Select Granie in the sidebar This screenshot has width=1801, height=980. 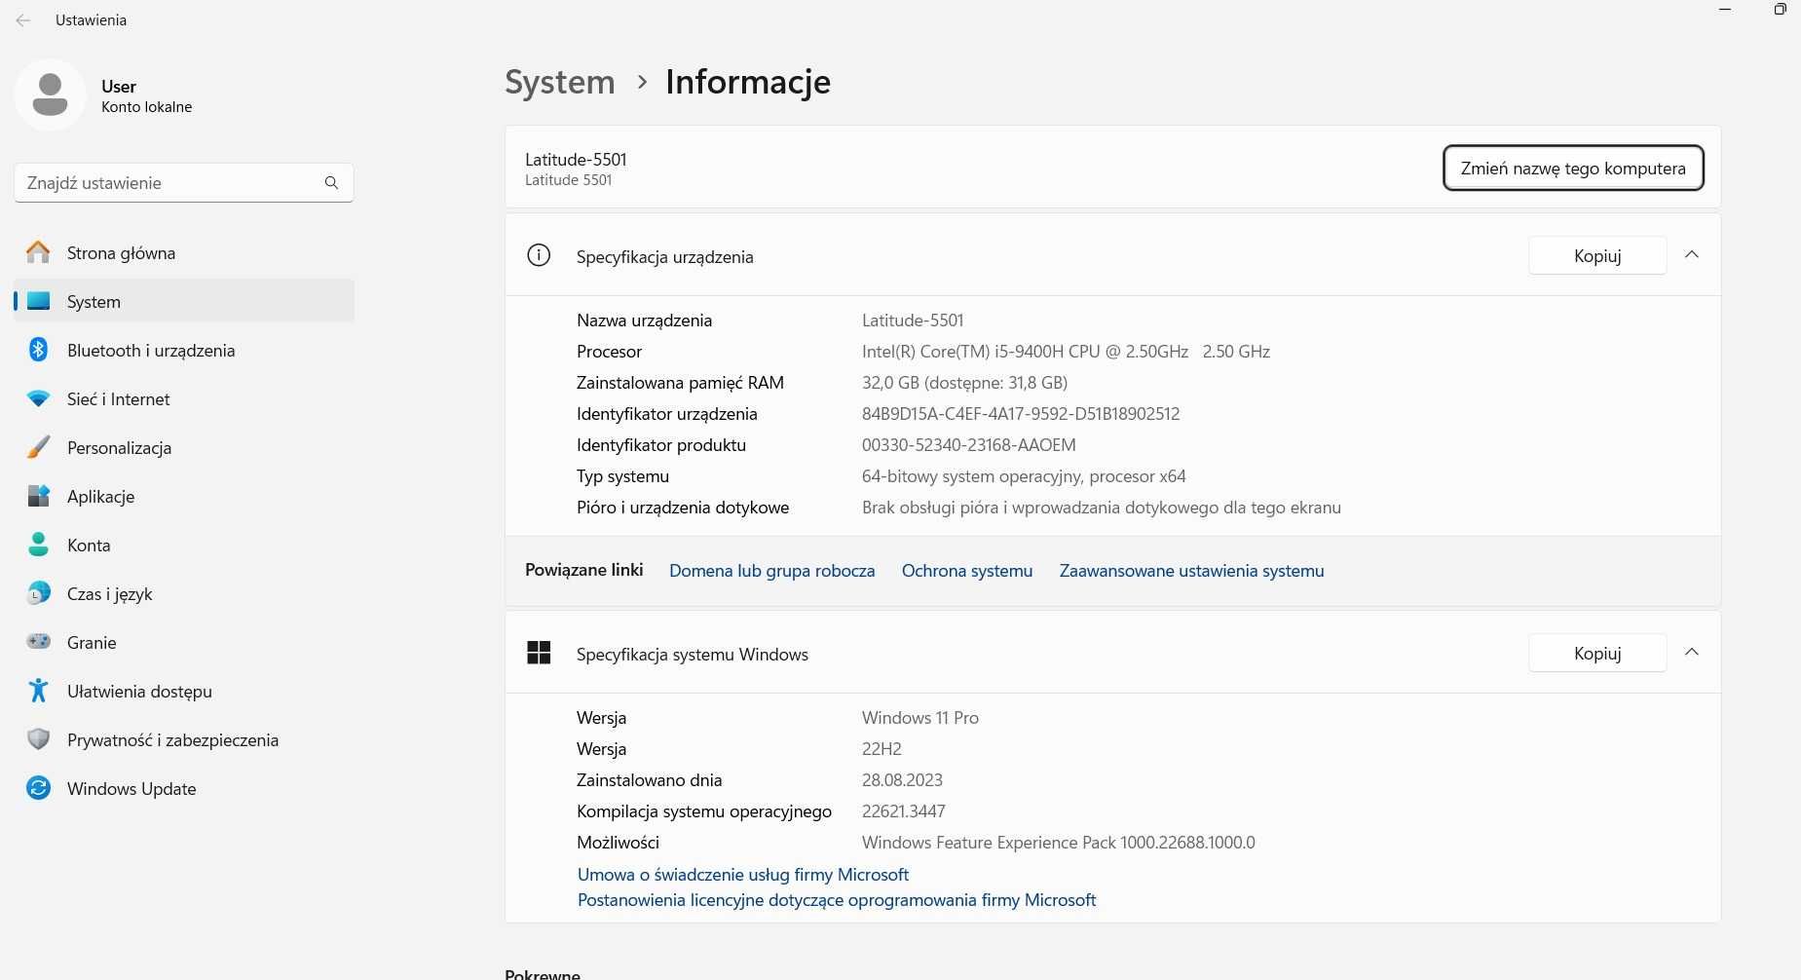point(184,642)
